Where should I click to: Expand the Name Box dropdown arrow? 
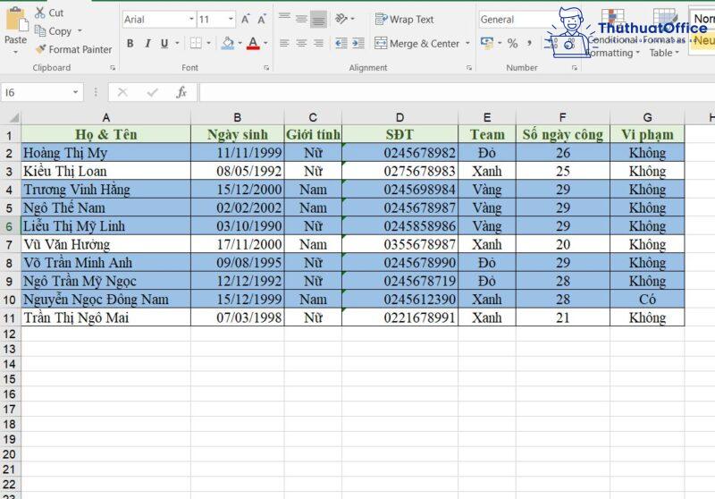pos(76,93)
